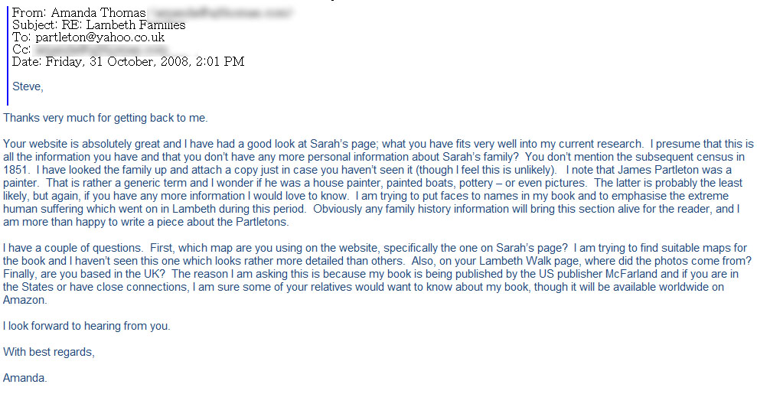Click the word 'Amazon.' in the paragraph
Image resolution: width=757 pixels, height=394 pixels.
[x=24, y=301]
